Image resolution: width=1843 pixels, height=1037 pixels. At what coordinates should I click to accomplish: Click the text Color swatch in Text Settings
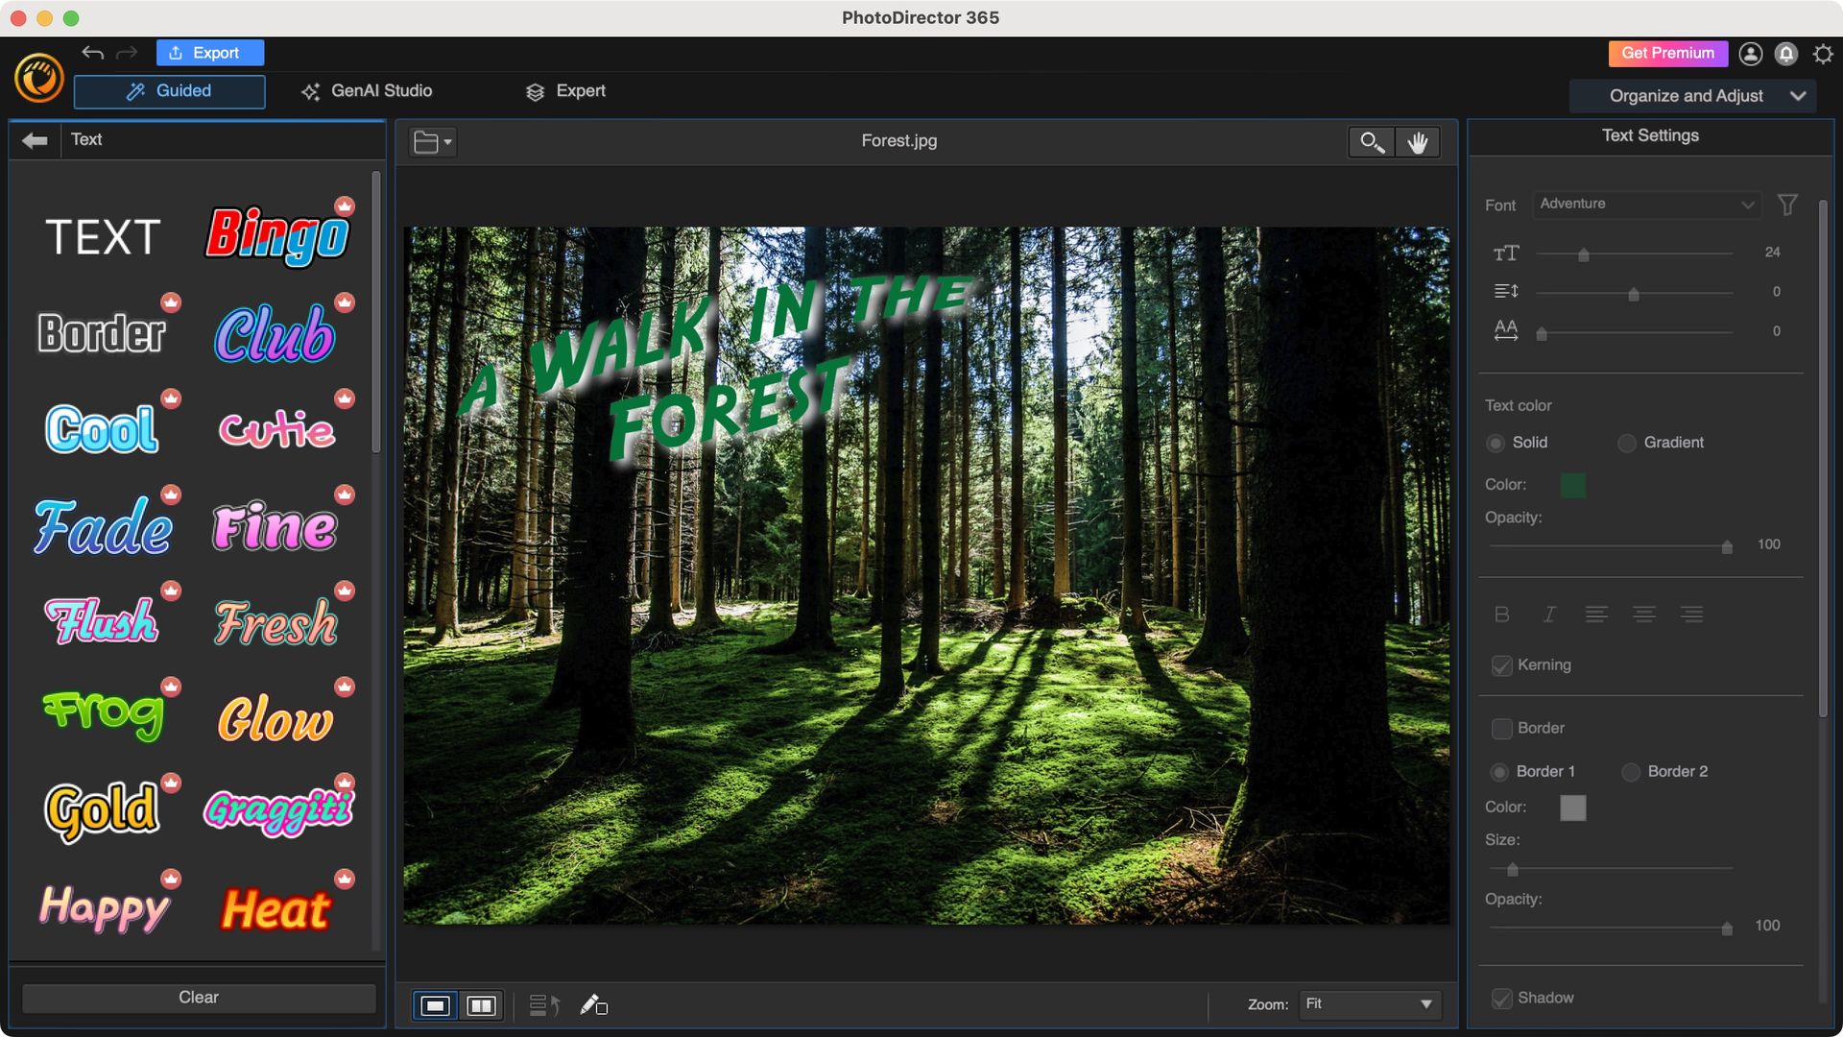pyautogui.click(x=1574, y=485)
